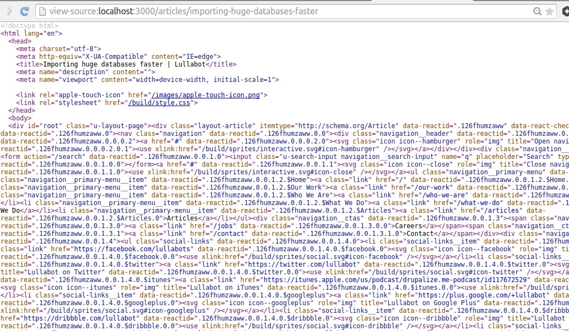Click the extension icon right of the address bar
This screenshot has width=569, height=331.
coord(565,11)
